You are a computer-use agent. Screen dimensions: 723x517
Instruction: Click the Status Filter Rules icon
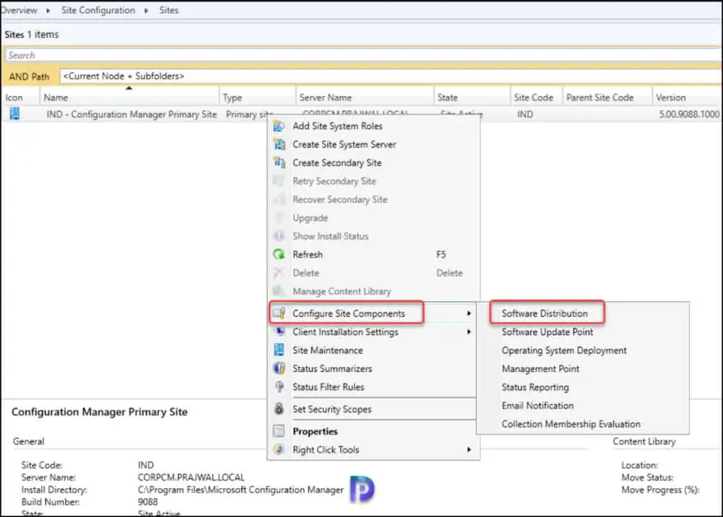tap(279, 387)
